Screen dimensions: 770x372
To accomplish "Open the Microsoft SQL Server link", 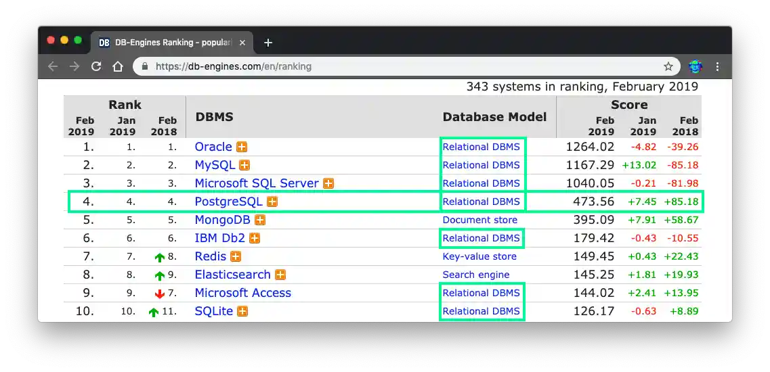I will [257, 183].
